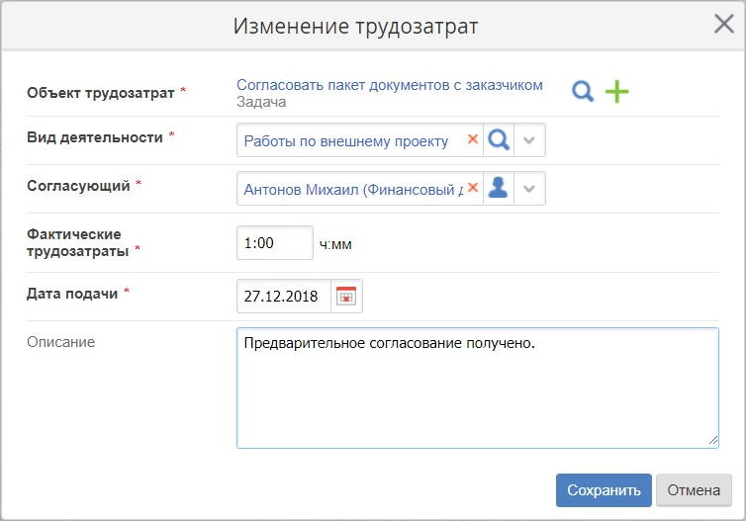This screenshot has width=746, height=521.
Task: Clear the Вид деятельности field value
Action: click(x=472, y=140)
